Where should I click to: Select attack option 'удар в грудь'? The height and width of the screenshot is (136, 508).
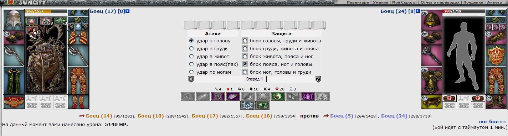(191, 49)
